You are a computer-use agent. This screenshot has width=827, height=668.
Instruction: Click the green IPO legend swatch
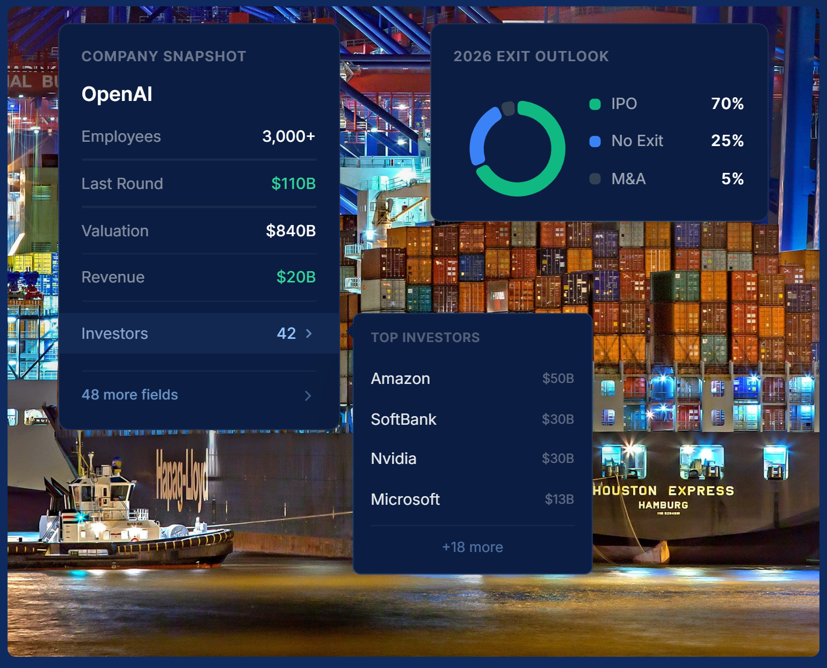595,104
